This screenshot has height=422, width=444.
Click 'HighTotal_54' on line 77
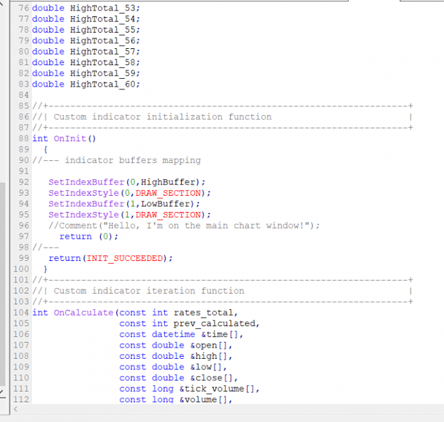coord(103,19)
